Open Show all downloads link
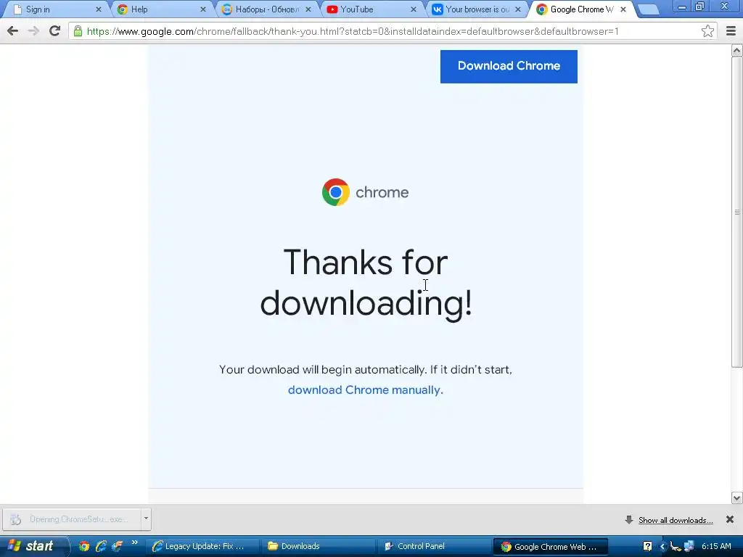743x557 pixels. tap(676, 520)
